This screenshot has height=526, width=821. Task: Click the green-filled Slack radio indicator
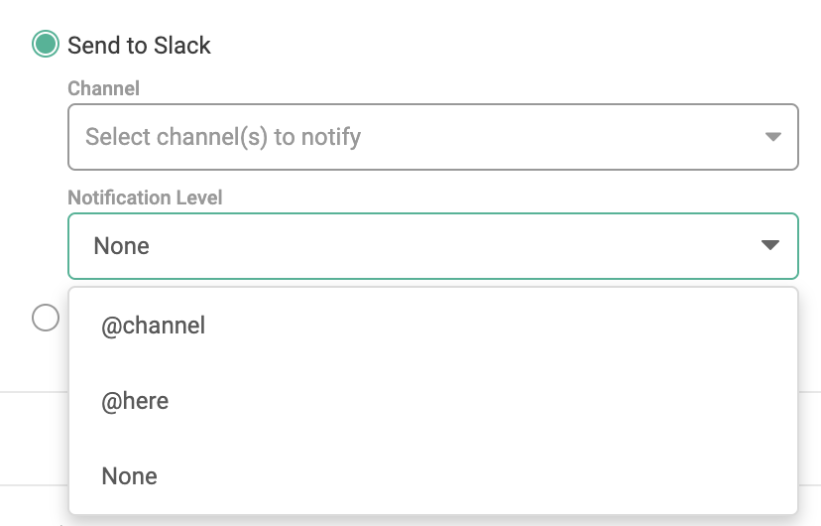click(x=46, y=45)
